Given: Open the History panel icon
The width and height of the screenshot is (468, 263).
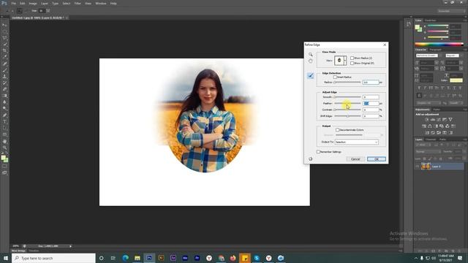Looking at the screenshot, I should click(408, 24).
